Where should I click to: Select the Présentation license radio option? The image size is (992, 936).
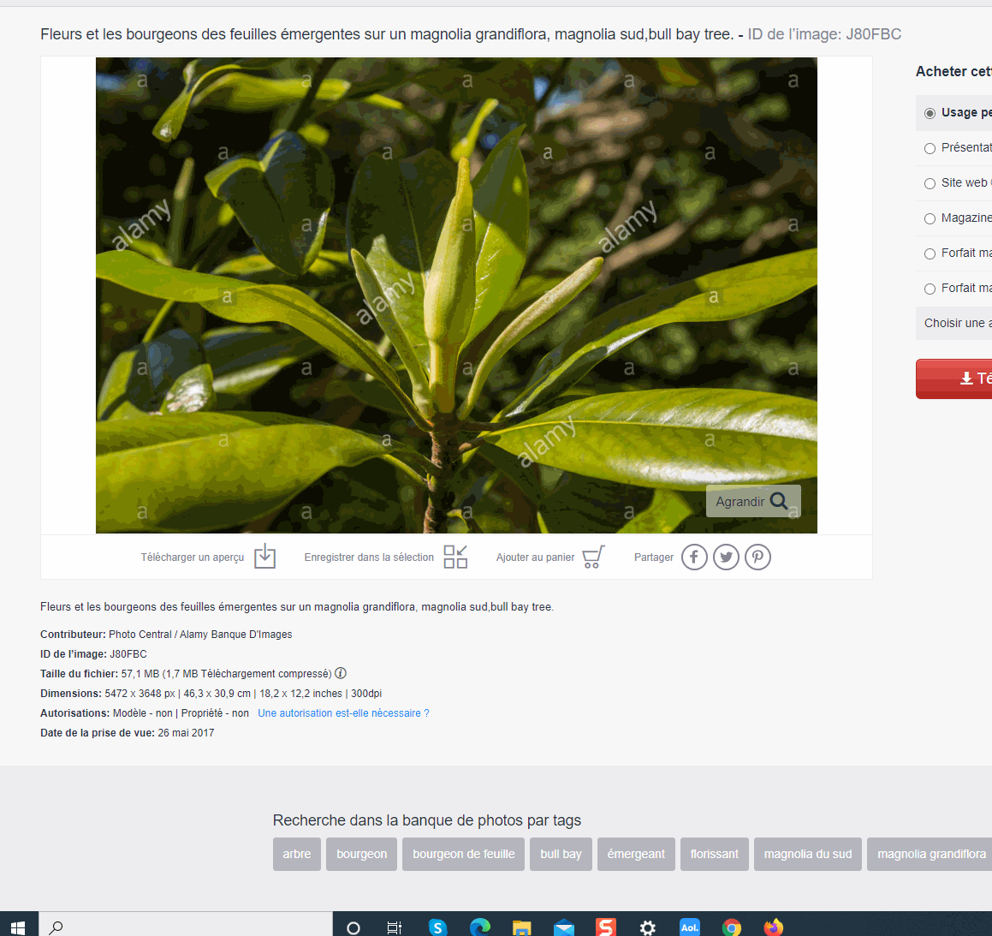(x=930, y=148)
